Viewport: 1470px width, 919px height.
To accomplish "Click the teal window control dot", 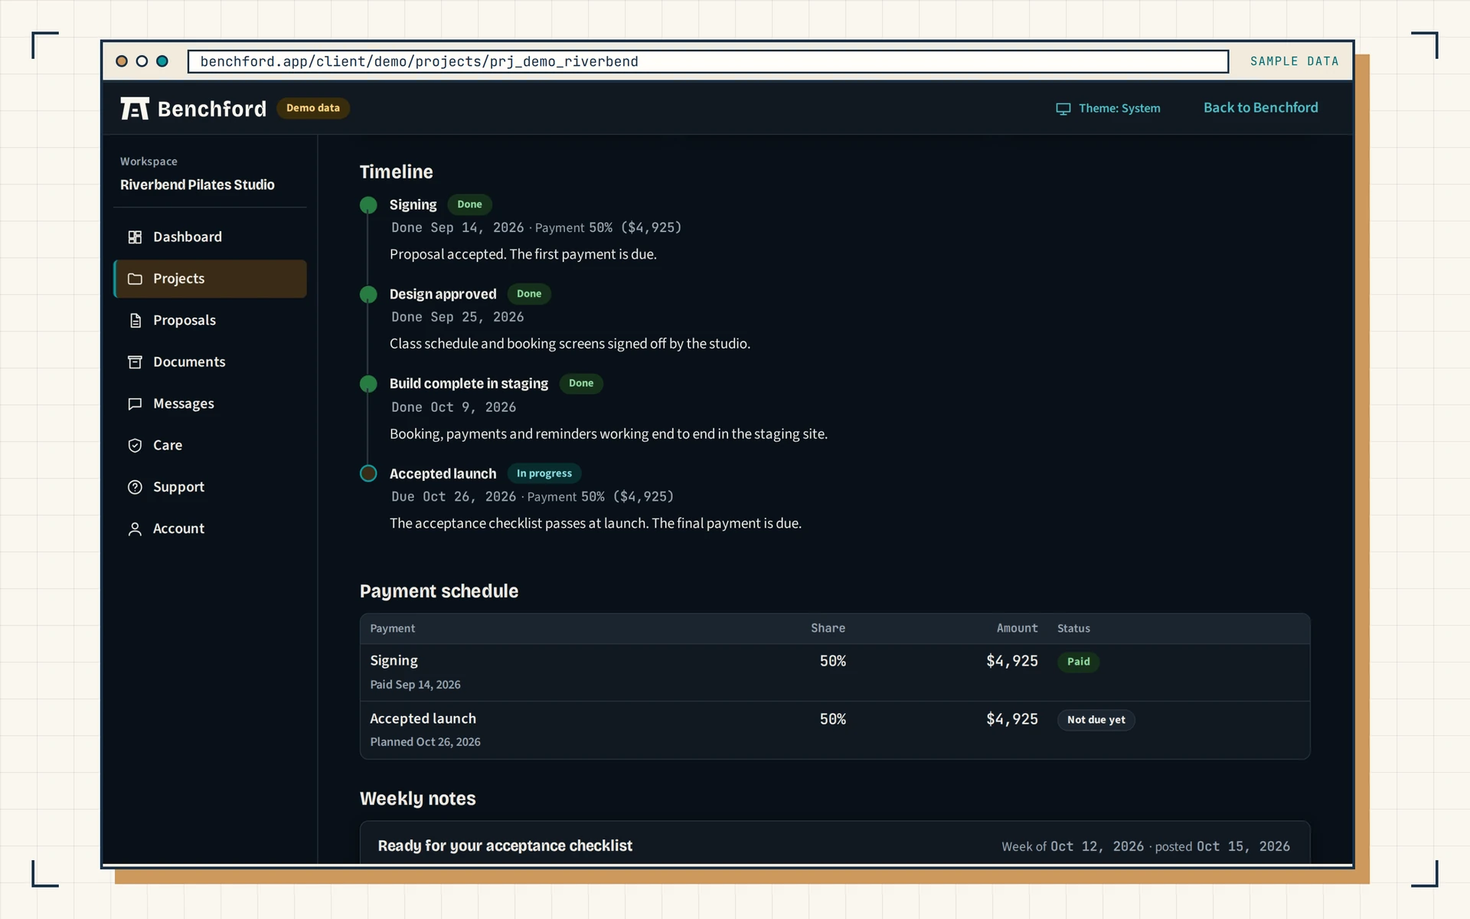I will pyautogui.click(x=162, y=61).
